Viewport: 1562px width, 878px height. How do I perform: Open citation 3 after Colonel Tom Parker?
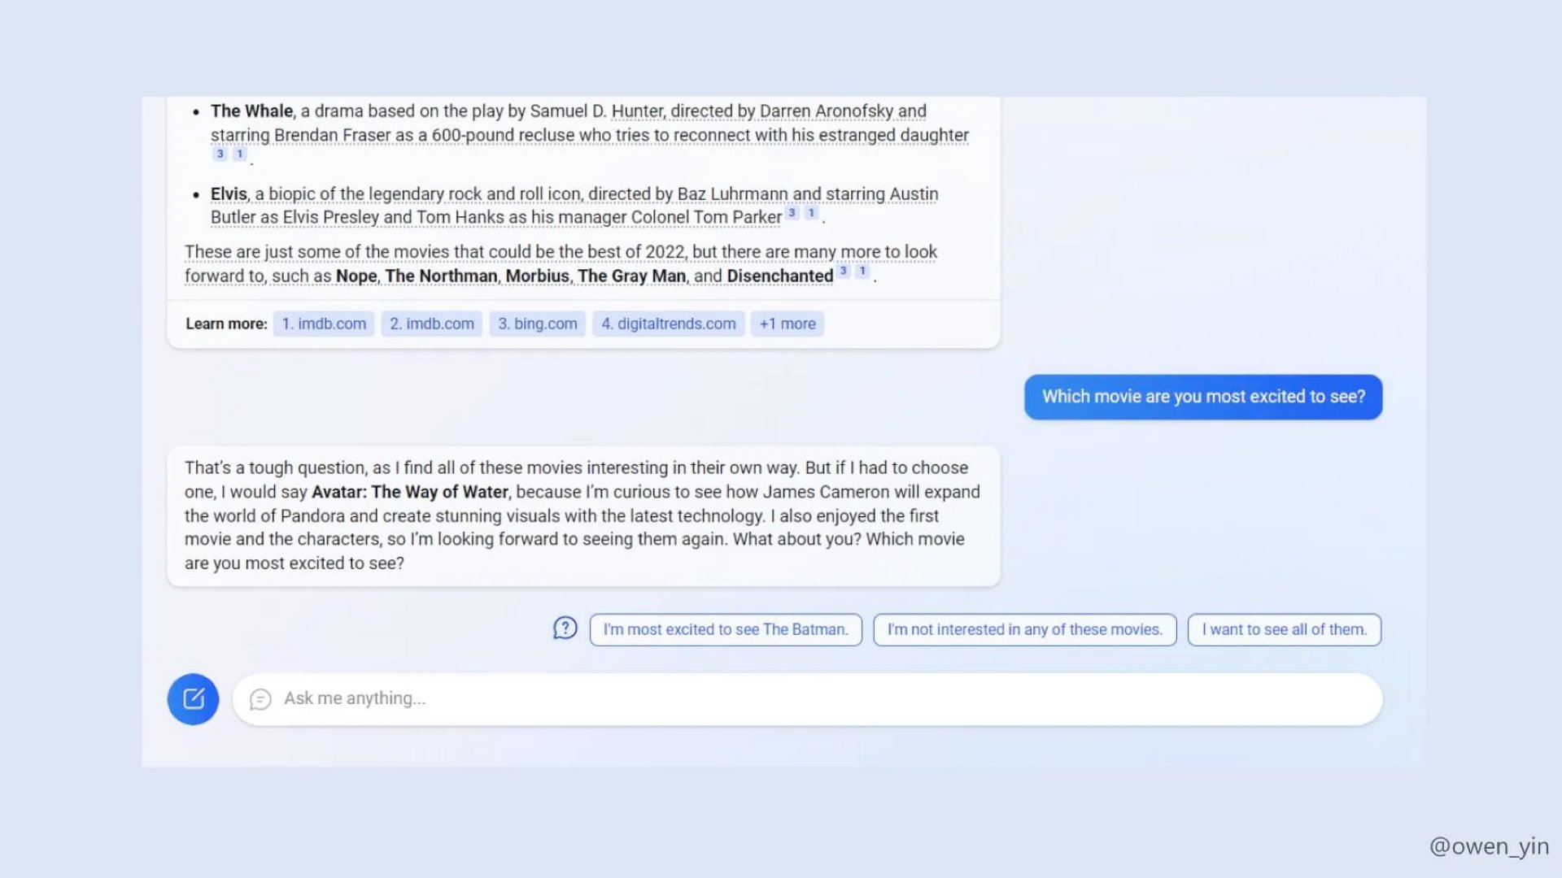coord(792,213)
